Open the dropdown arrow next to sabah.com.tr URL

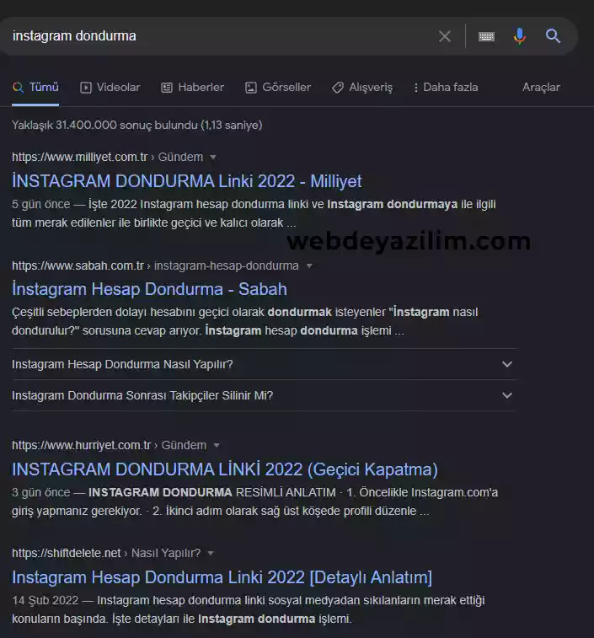point(309,266)
